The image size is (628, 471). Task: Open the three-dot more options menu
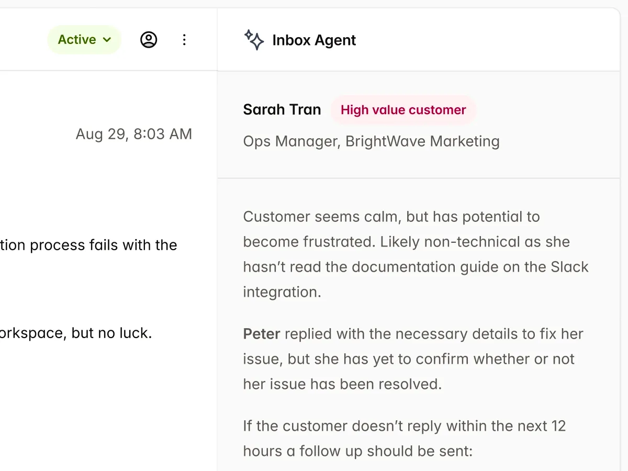click(184, 40)
